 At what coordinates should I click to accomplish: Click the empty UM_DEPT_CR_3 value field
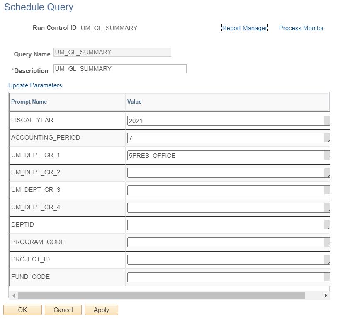coord(229,190)
